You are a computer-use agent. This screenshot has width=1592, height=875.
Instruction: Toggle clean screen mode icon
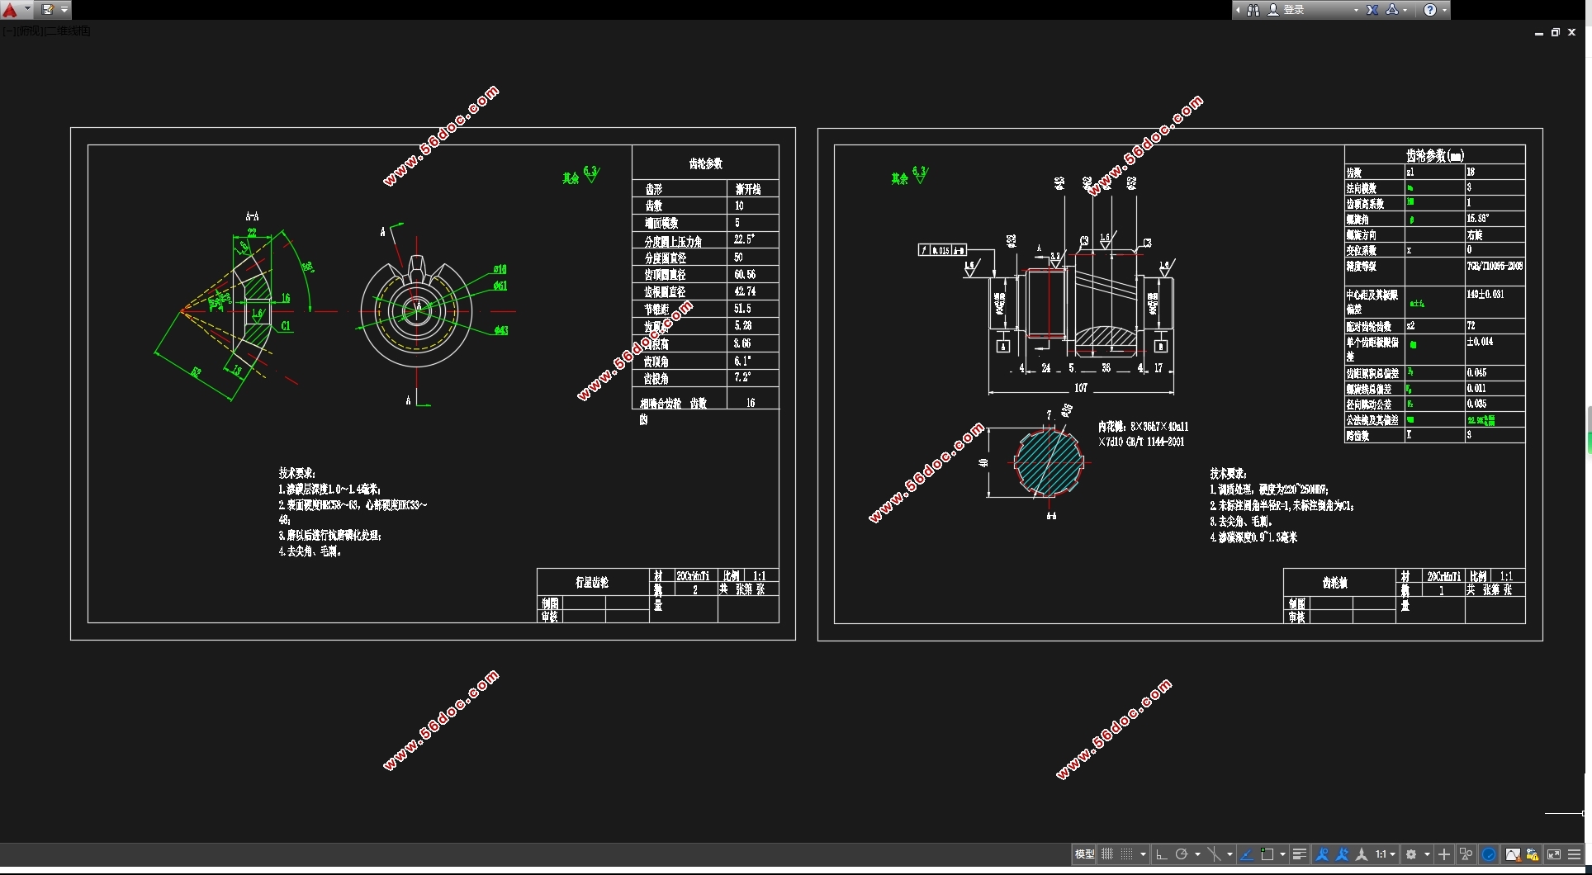pos(1554,854)
